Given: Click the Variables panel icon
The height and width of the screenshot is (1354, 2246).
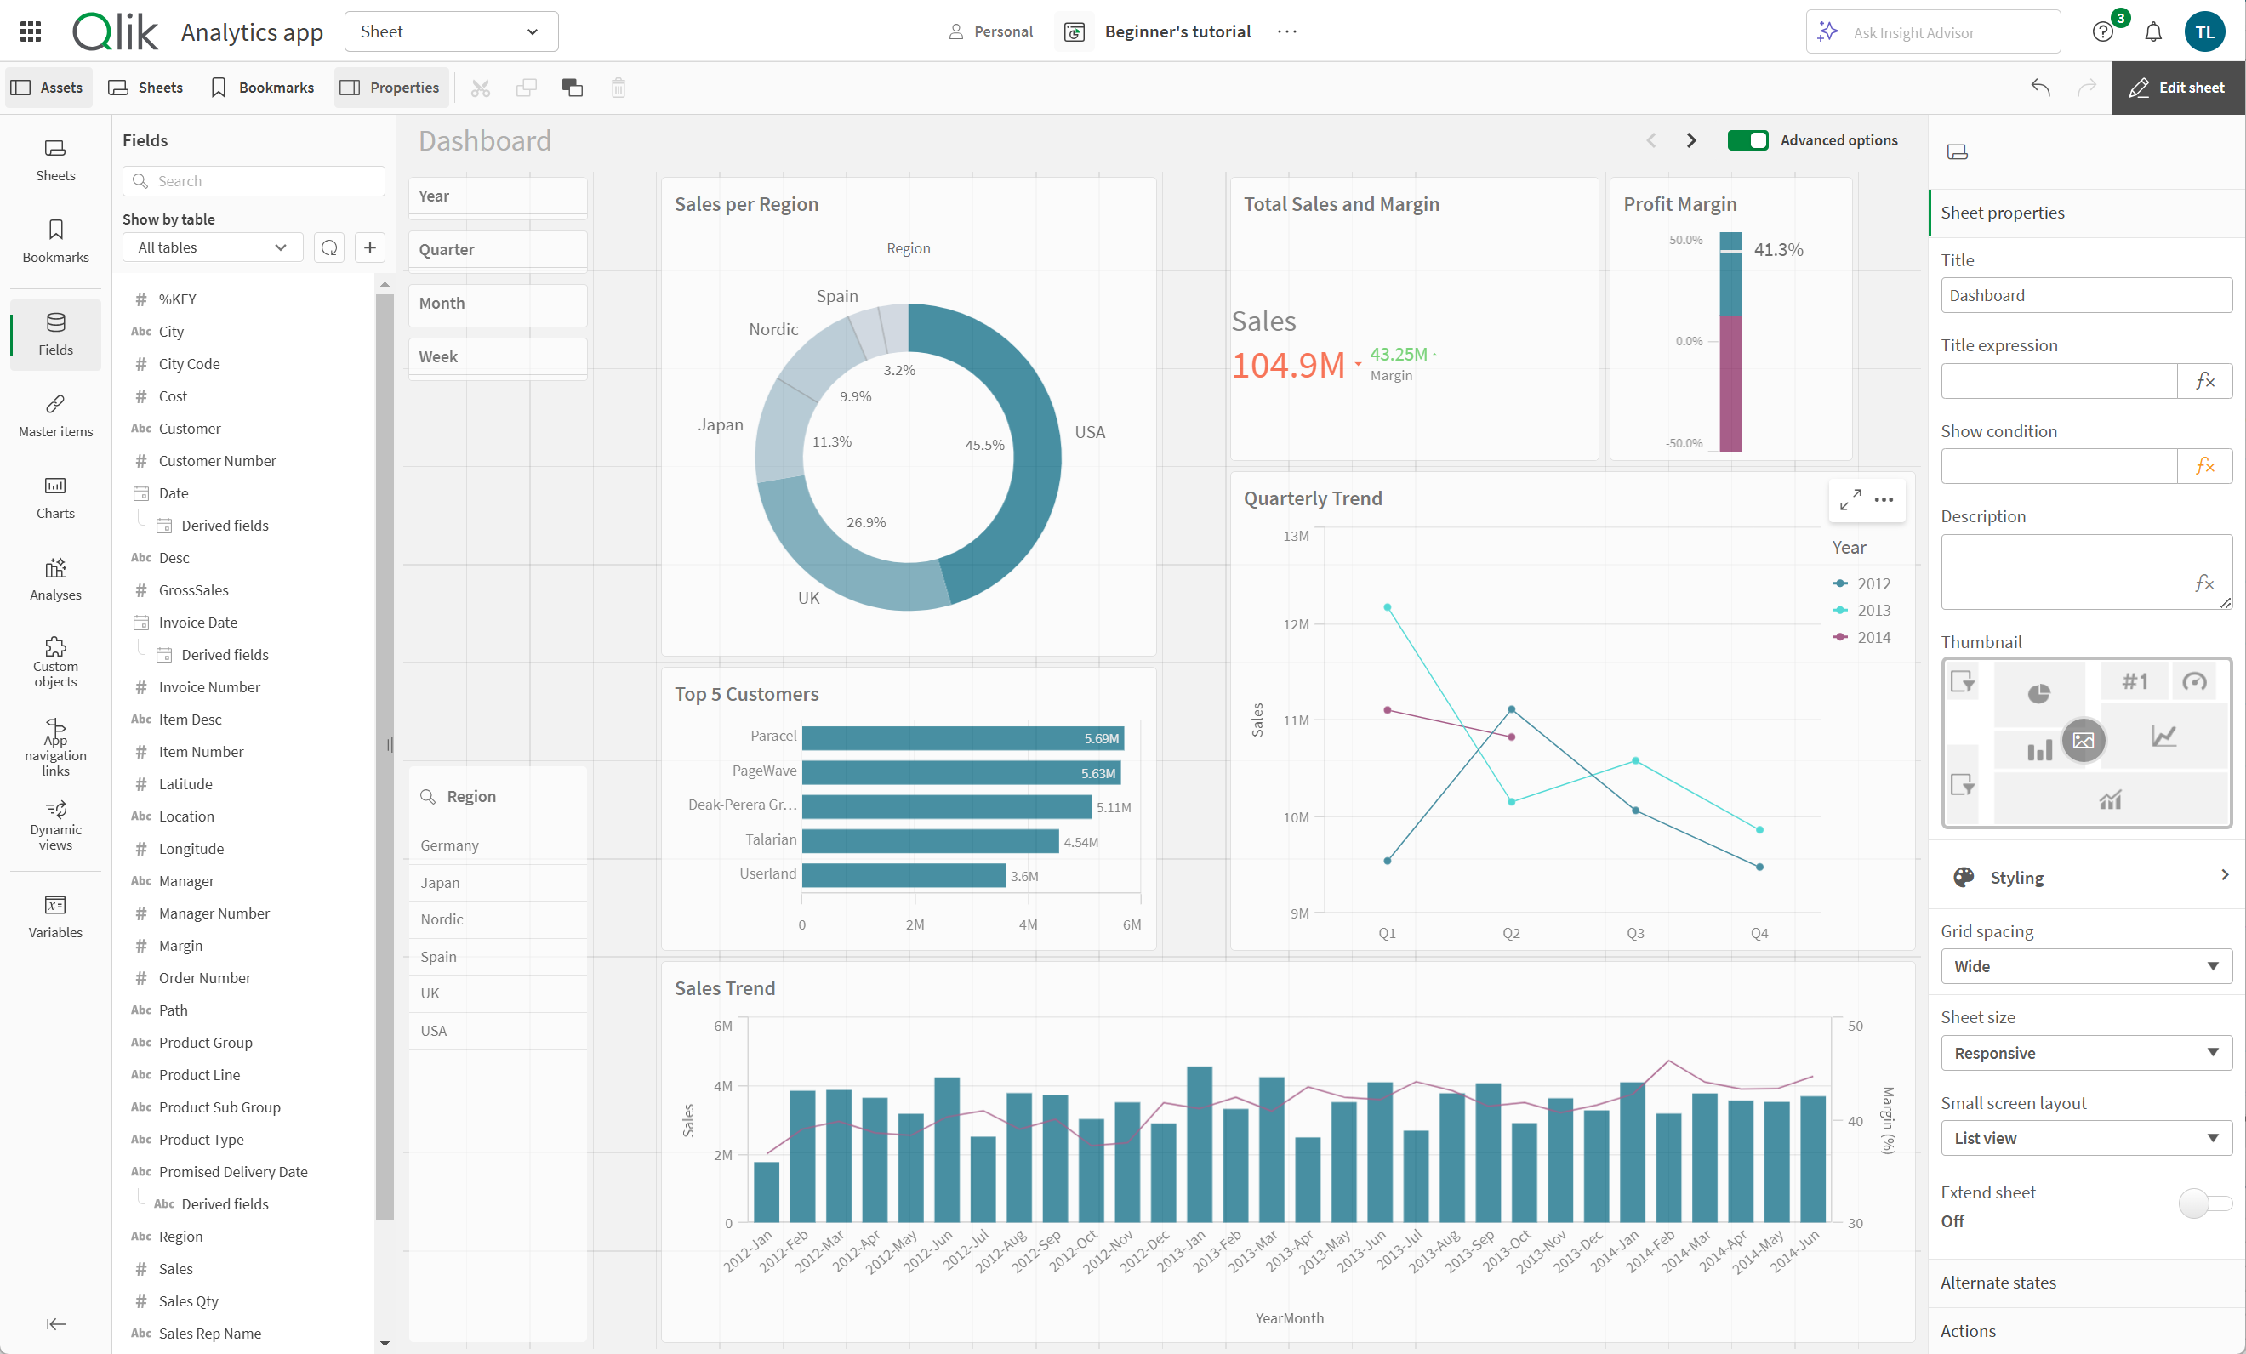Looking at the screenshot, I should (x=56, y=908).
